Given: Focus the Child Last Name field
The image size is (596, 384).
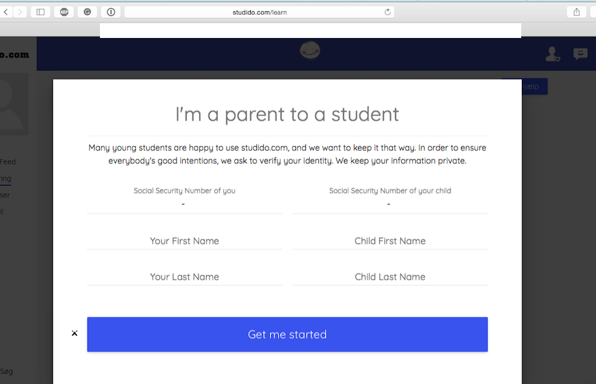Looking at the screenshot, I should coord(390,277).
